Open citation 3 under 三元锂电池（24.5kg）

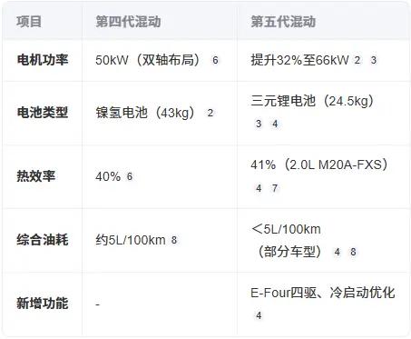[x=259, y=124]
